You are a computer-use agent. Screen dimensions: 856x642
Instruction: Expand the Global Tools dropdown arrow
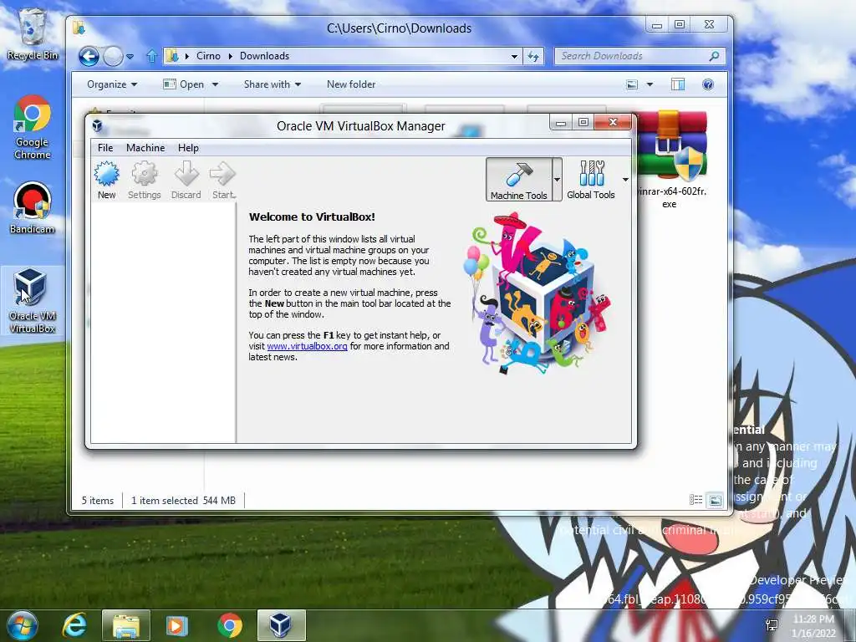click(625, 180)
